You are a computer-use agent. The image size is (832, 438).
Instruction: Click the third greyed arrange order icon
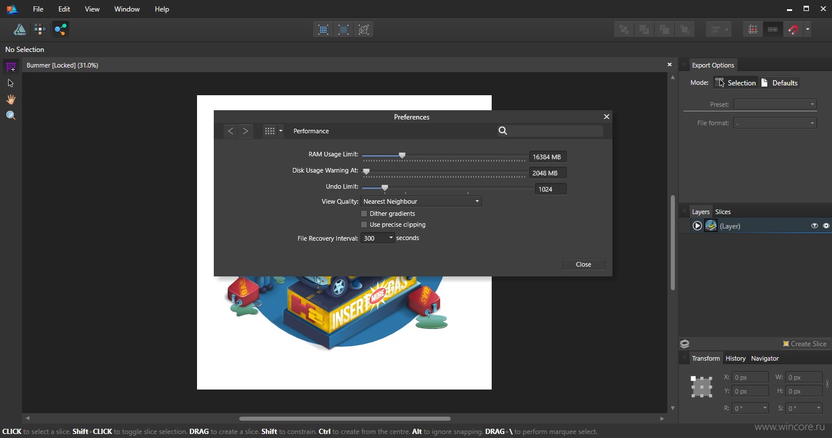click(664, 29)
